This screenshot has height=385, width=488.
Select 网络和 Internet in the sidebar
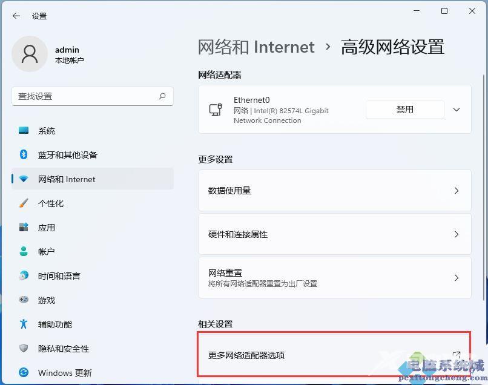pyautogui.click(x=67, y=179)
